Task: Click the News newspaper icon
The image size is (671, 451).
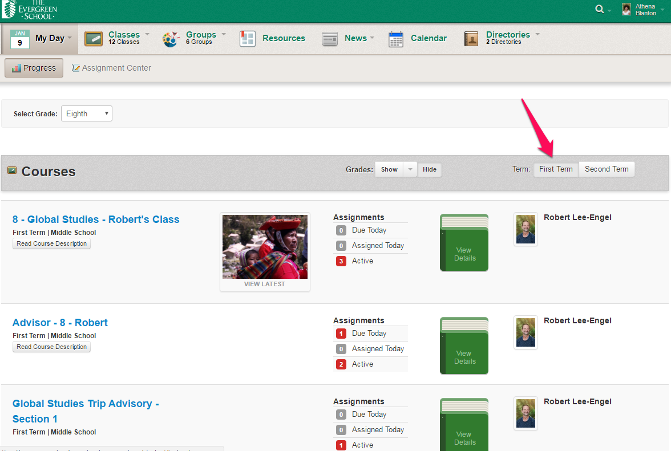Action: pyautogui.click(x=330, y=39)
